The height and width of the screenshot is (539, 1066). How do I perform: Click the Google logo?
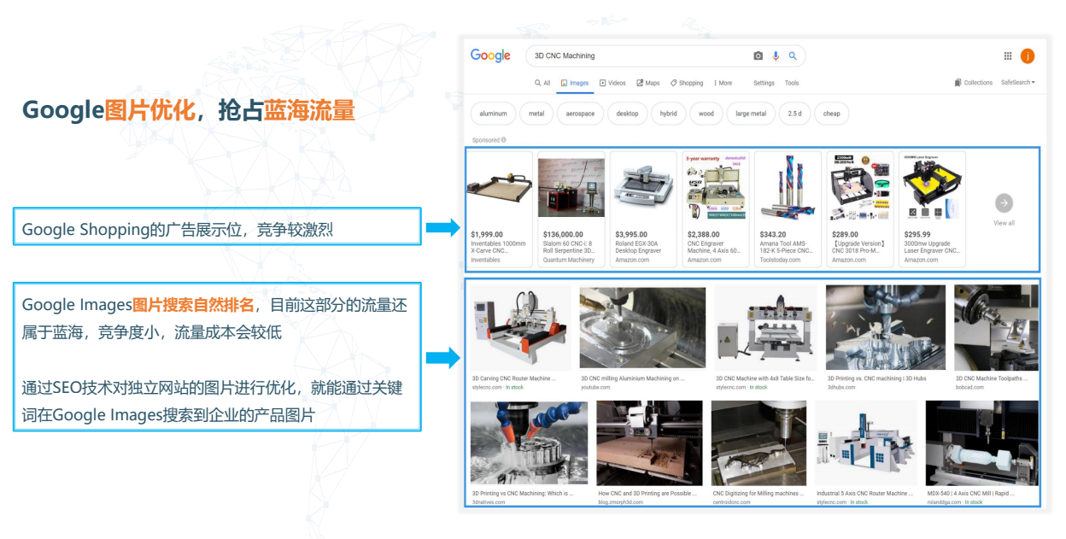point(490,56)
